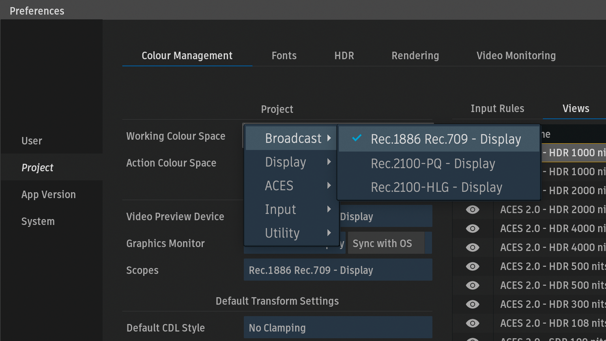Click the Sync with OS button
This screenshot has width=606, height=341.
click(386, 243)
